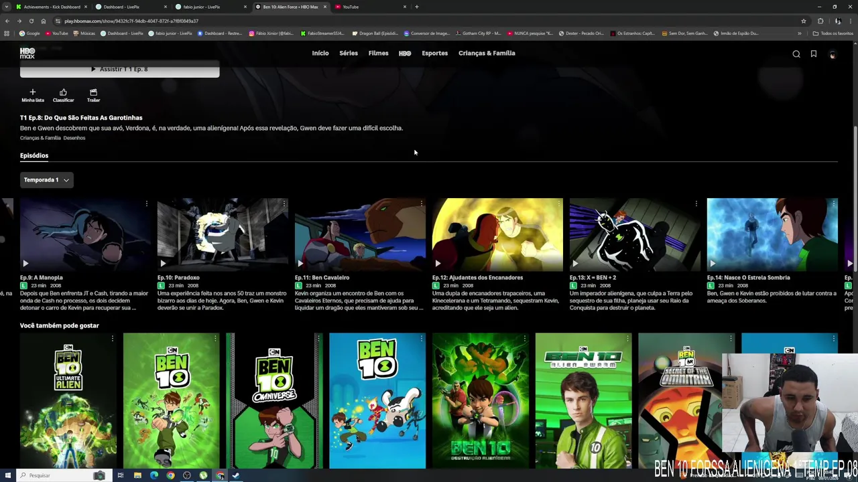858x482 pixels.
Task: Open the browser extensions icon
Action: (820, 21)
